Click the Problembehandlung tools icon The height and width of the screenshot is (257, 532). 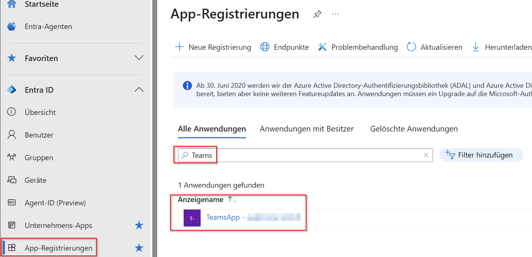pos(322,47)
